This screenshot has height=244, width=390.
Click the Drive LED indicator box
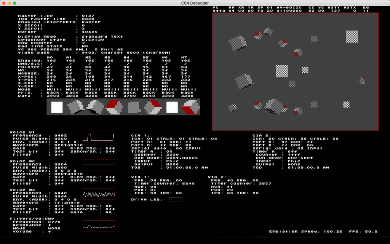tap(175, 200)
